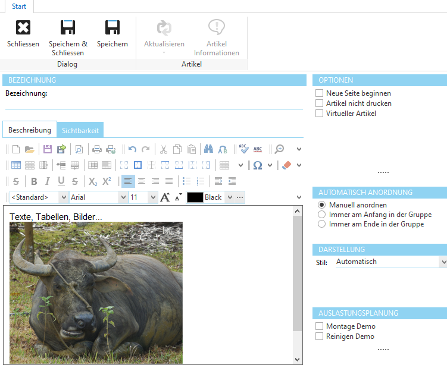Select 'Immer am Anfang in der Gruppe'

click(x=322, y=215)
